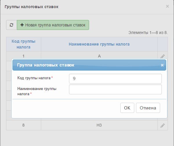The height and width of the screenshot is (146, 174).
Task: Close the 'Группа налоговых ставок' dialog
Action: 162,65
